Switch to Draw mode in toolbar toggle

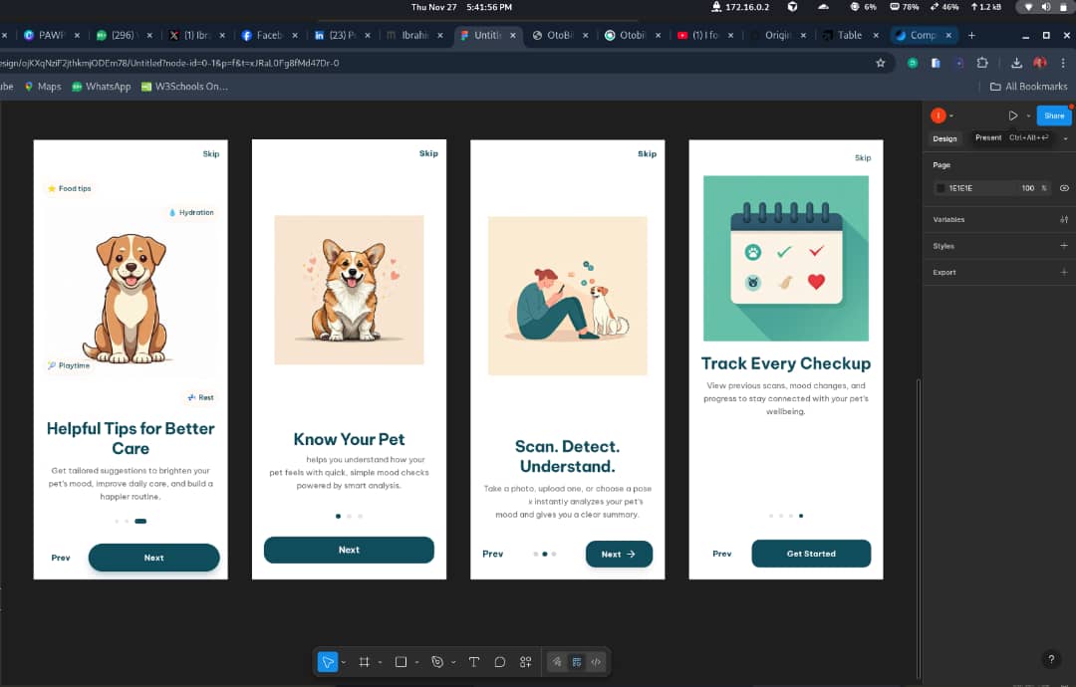[x=557, y=662]
